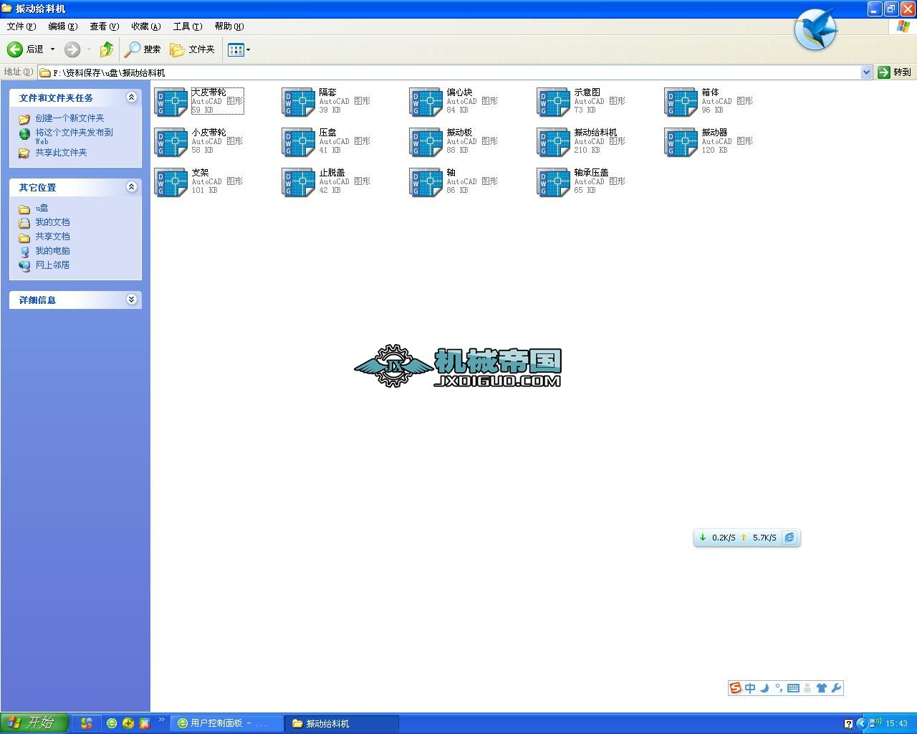Toggle the 文件夹 folders pane
Viewport: 917px width, 734px height.
[192, 49]
